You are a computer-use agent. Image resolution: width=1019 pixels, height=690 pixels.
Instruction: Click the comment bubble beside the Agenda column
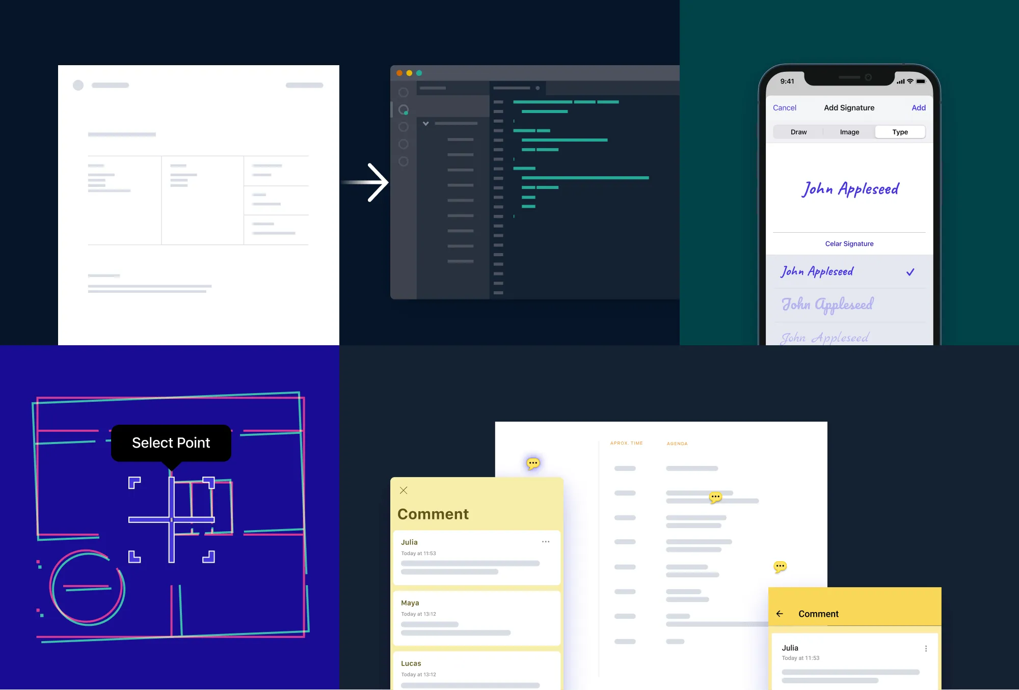tap(533, 463)
